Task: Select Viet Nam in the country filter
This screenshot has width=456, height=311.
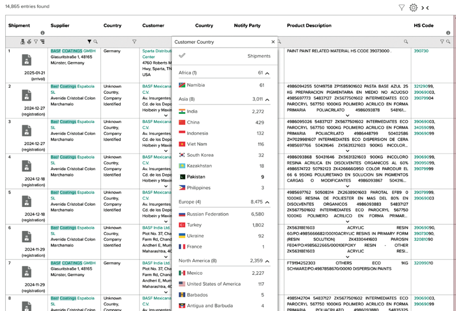Action: pyautogui.click(x=222, y=144)
